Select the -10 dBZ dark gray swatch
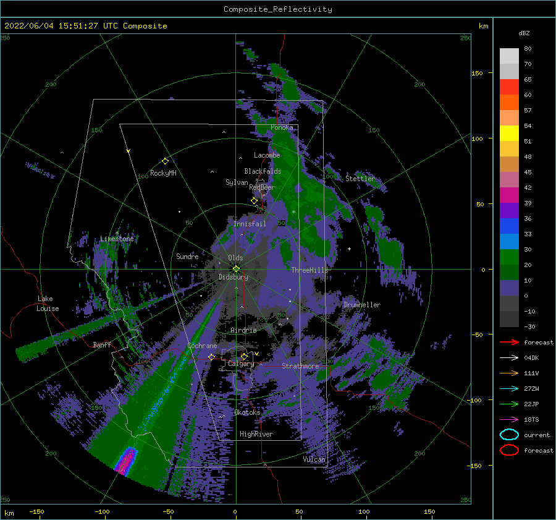Screen dimensions: 556x520 (509, 319)
